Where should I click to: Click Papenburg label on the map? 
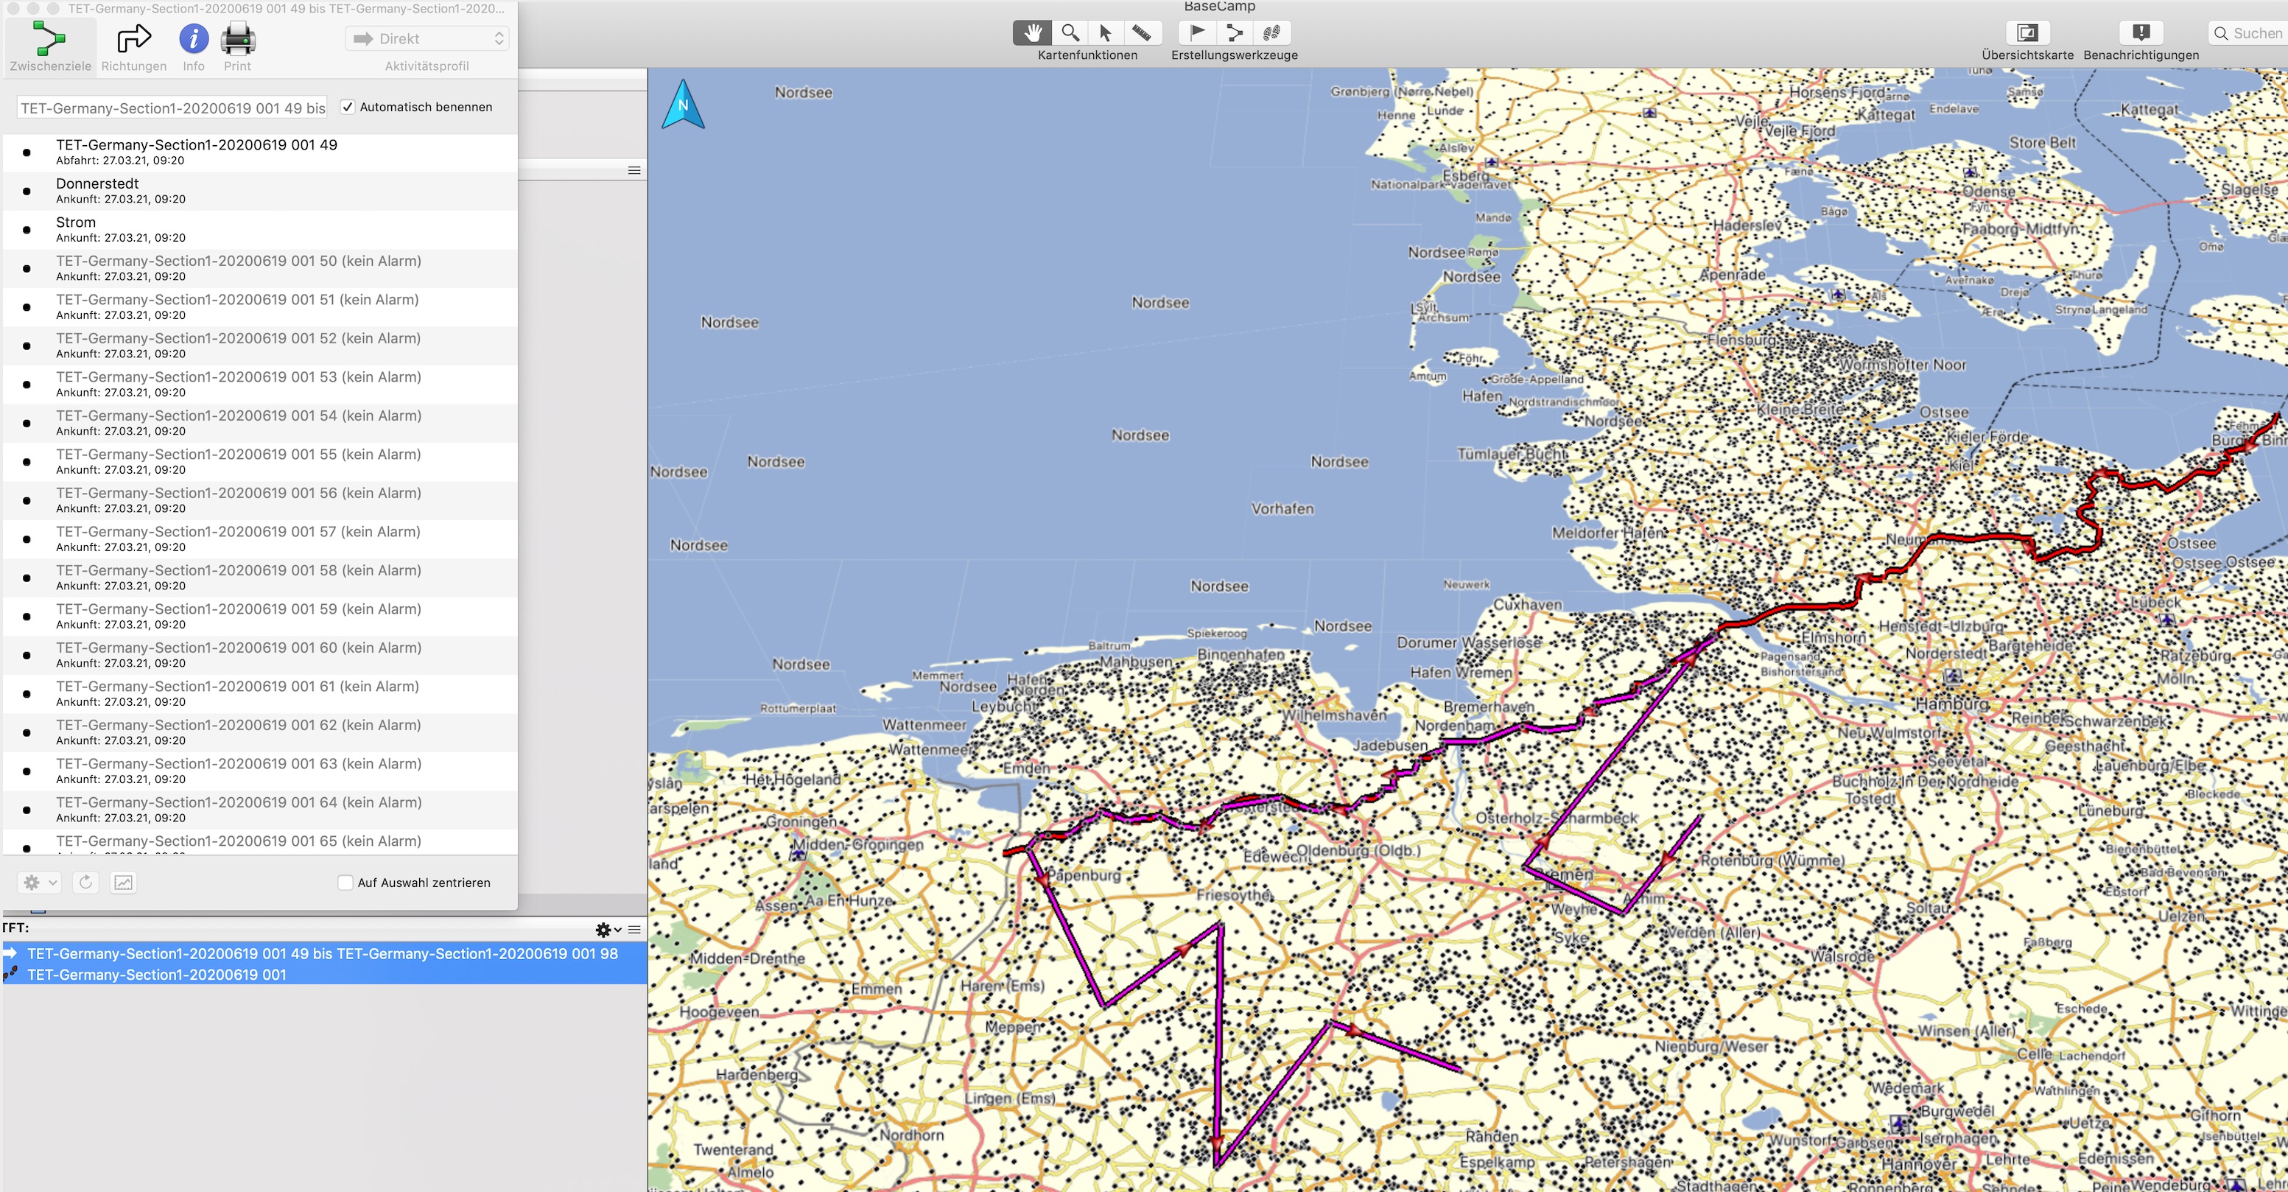coord(1084,875)
